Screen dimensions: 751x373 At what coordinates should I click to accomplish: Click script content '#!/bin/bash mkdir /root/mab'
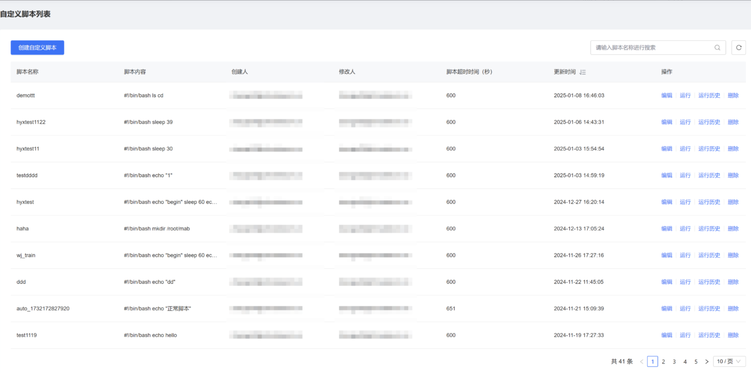[x=157, y=229]
